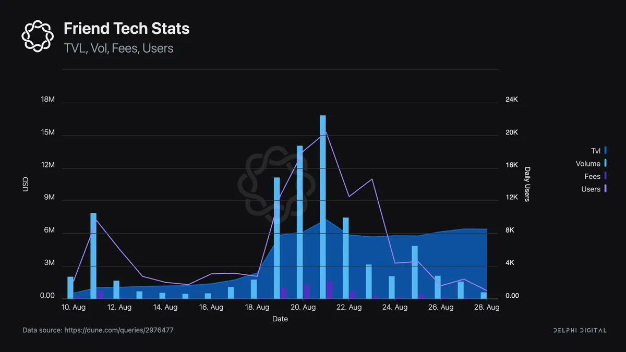Image resolution: width=626 pixels, height=352 pixels.
Task: Click the '28. Aug' date label
Action: (487, 307)
